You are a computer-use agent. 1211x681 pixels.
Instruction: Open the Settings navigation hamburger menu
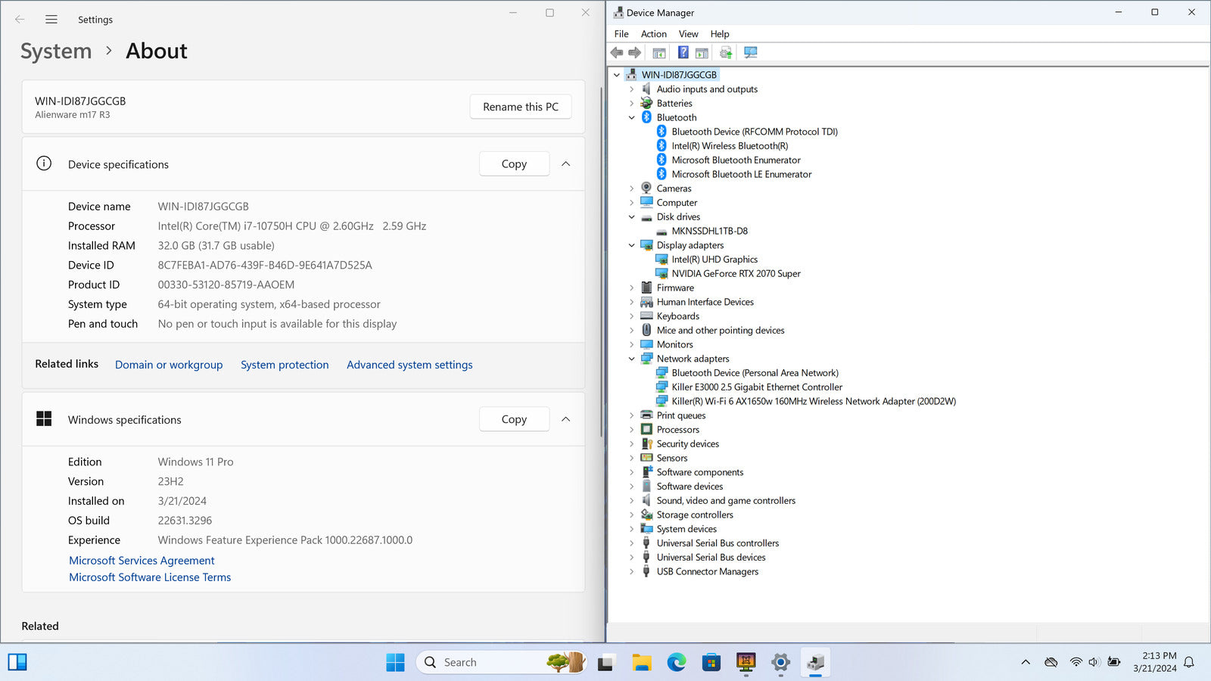tap(51, 20)
